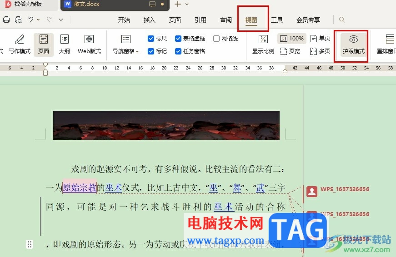Follow the 舞 hyperlink
The image size is (396, 257).
[x=237, y=188]
